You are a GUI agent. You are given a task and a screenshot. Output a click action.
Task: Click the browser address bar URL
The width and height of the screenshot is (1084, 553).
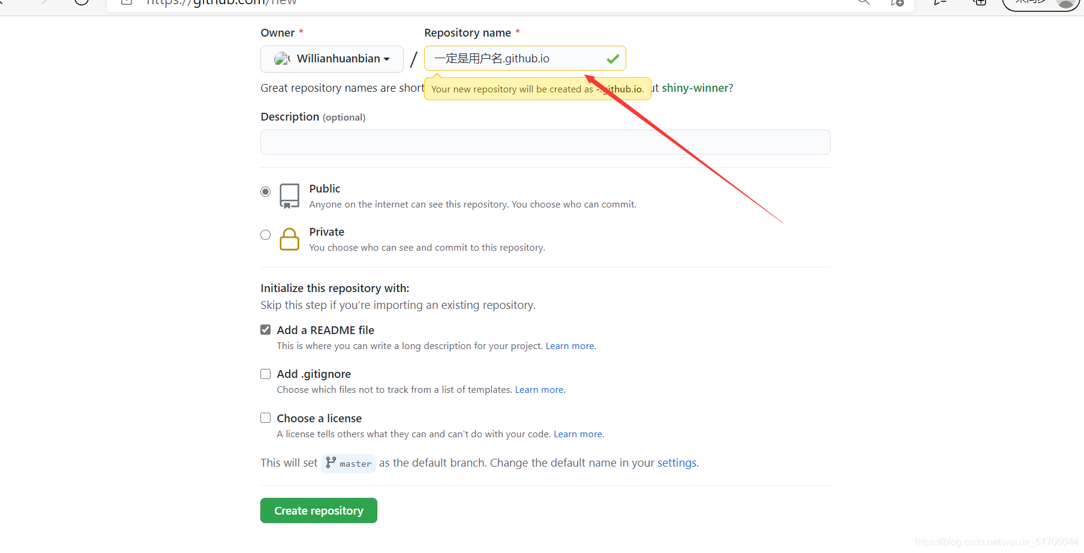[x=222, y=3]
